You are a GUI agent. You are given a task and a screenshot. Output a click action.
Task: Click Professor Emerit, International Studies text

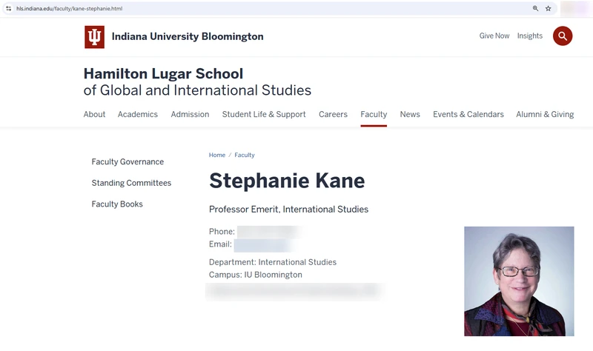pyautogui.click(x=288, y=210)
